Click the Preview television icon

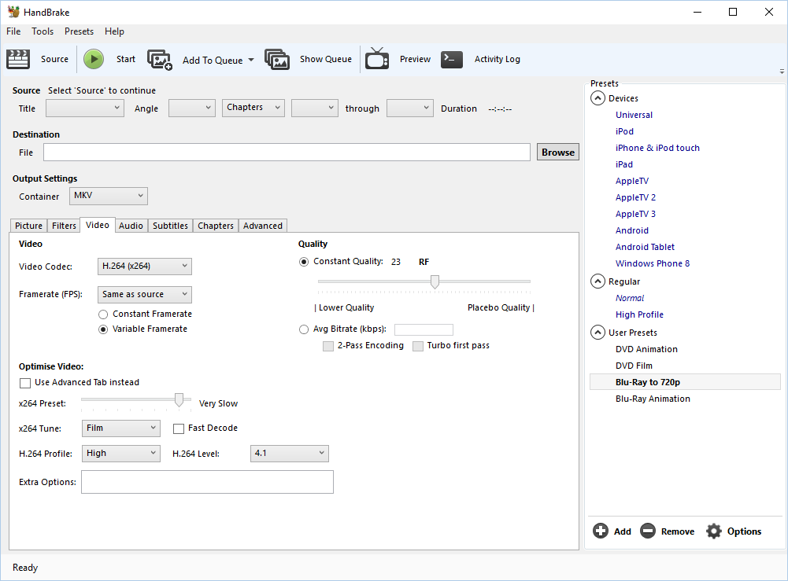(x=378, y=59)
